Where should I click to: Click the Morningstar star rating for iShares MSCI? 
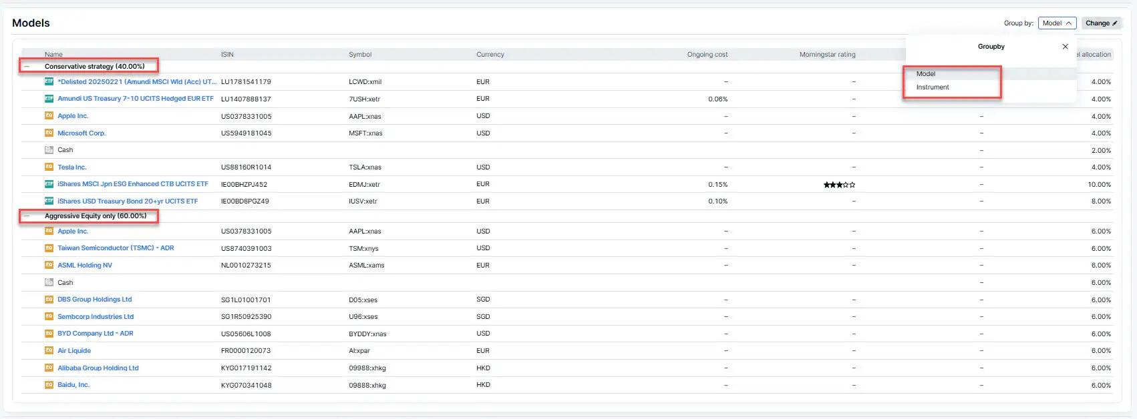pos(839,185)
